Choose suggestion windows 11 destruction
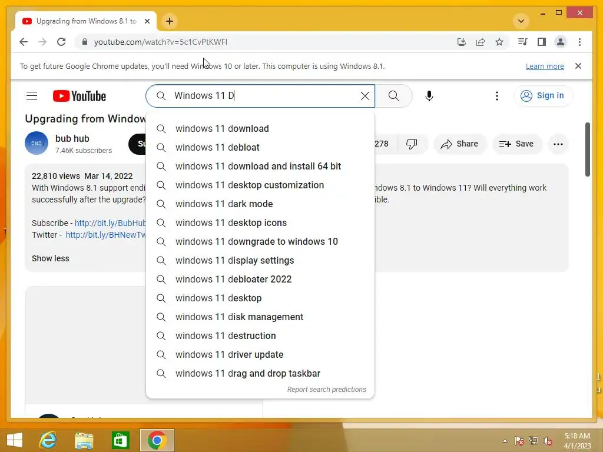The image size is (603, 452). click(x=260, y=335)
